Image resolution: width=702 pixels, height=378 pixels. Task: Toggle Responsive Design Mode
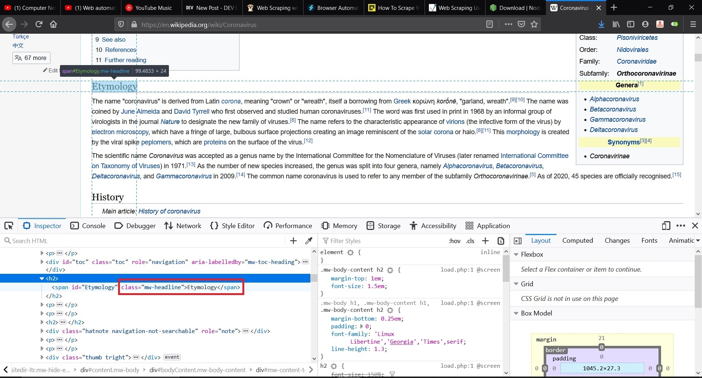tap(666, 226)
